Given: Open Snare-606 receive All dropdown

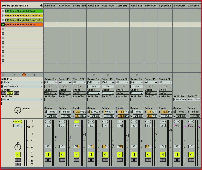Looking at the screenshot, I should click(79, 82).
